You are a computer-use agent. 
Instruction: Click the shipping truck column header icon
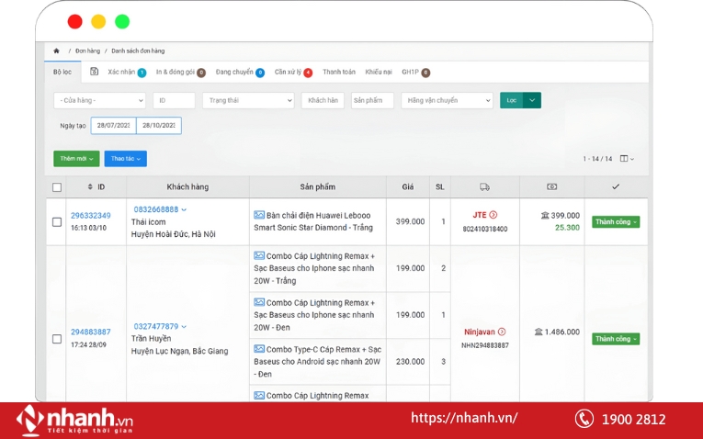484,186
